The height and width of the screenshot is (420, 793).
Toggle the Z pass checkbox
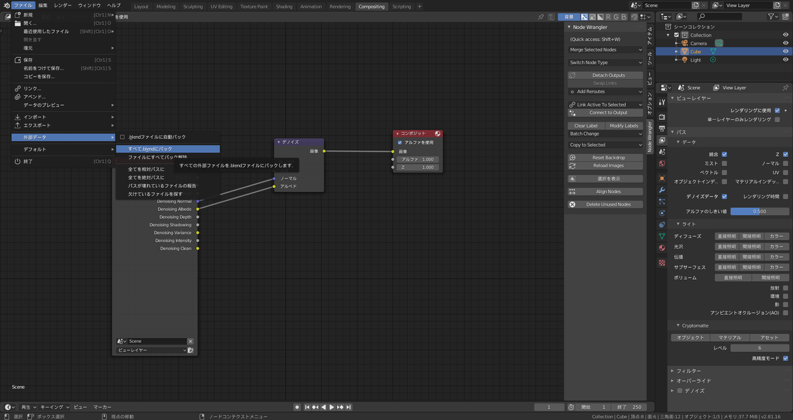(x=786, y=154)
